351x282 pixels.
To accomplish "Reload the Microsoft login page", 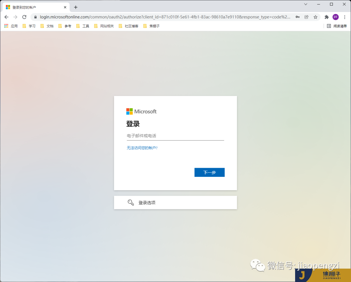I will pos(24,17).
